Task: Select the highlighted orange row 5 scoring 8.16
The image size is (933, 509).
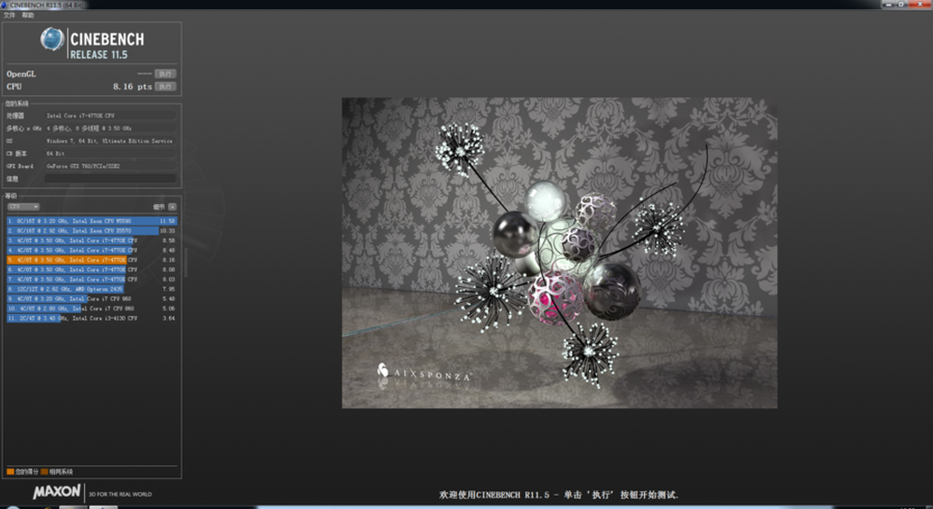Action: pyautogui.click(x=91, y=260)
